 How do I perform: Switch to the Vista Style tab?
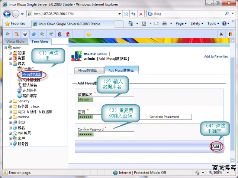(x=16, y=42)
